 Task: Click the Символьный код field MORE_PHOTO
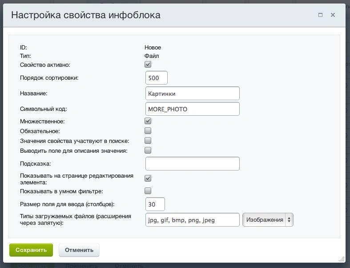click(193, 109)
